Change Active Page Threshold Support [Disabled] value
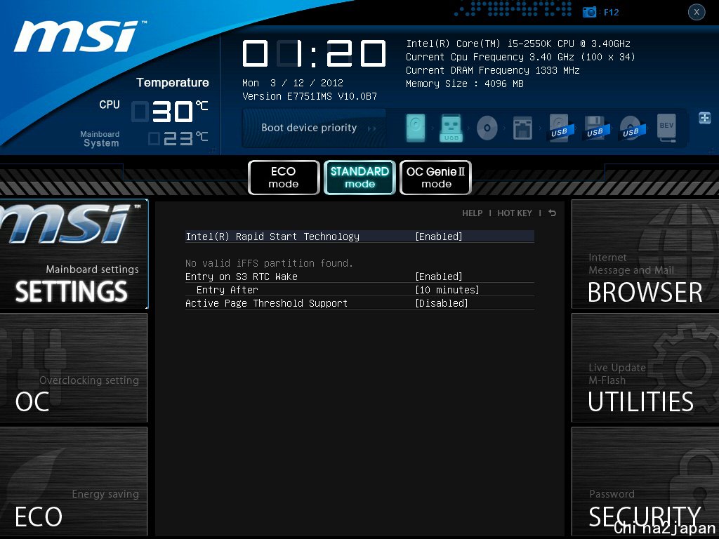719x539 pixels. coord(442,303)
